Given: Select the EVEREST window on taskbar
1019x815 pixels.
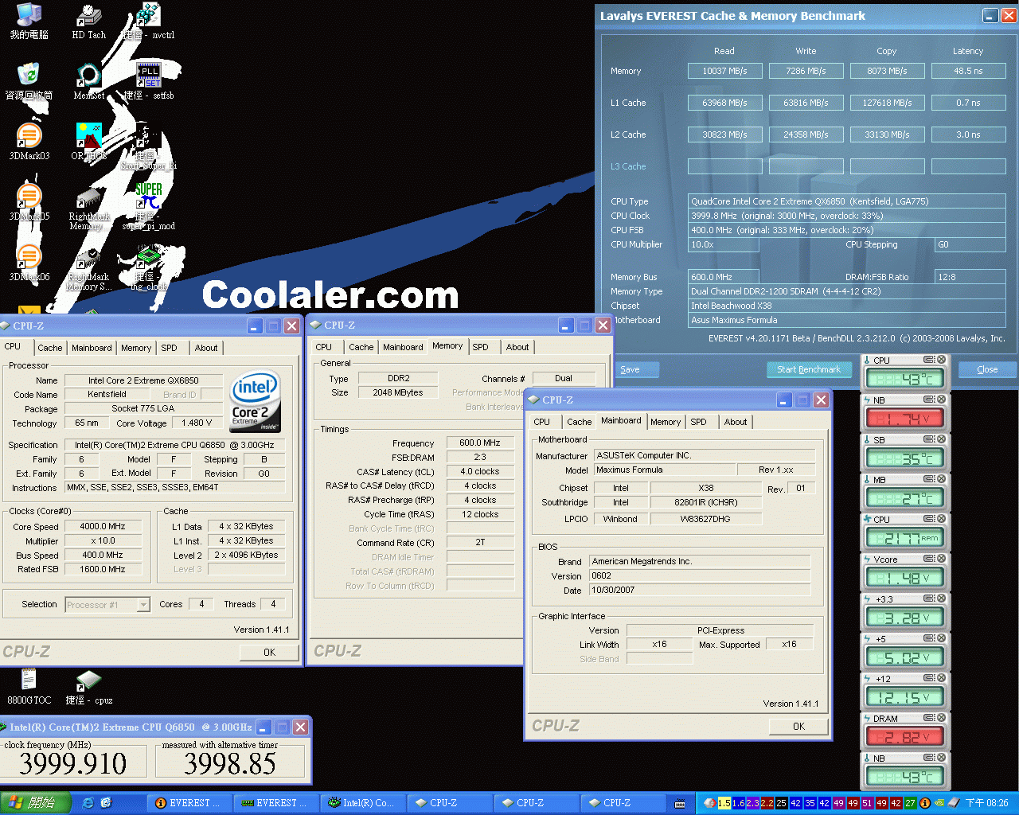Looking at the screenshot, I should 189,803.
